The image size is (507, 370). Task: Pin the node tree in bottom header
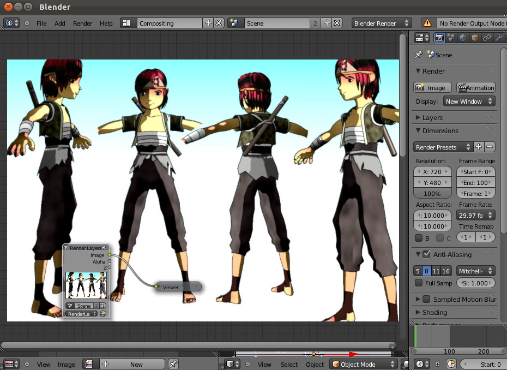pos(173,364)
